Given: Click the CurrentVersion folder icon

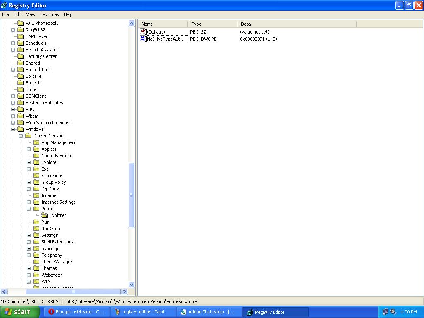Looking at the screenshot, I should coord(29,136).
